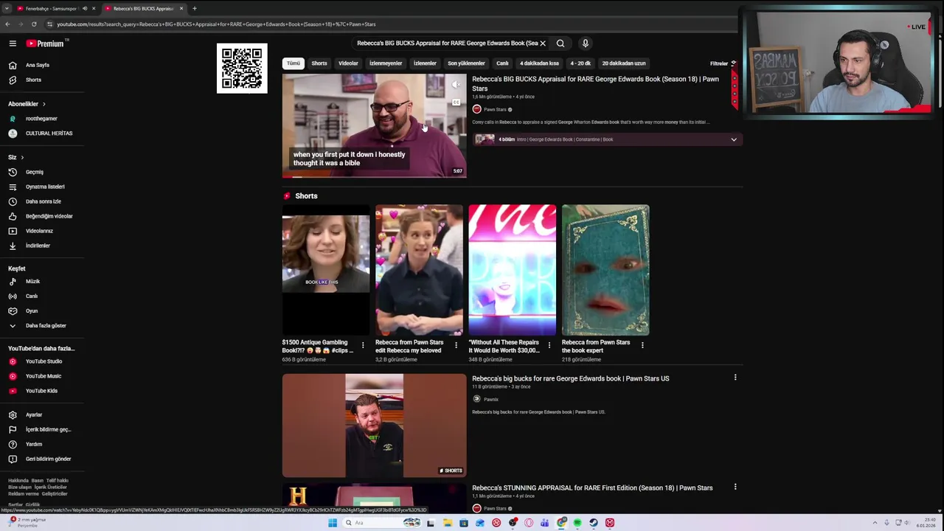Screen dimensions: 944x531
Task: Select the İzlenmeyenler filter chip
Action: tap(386, 63)
